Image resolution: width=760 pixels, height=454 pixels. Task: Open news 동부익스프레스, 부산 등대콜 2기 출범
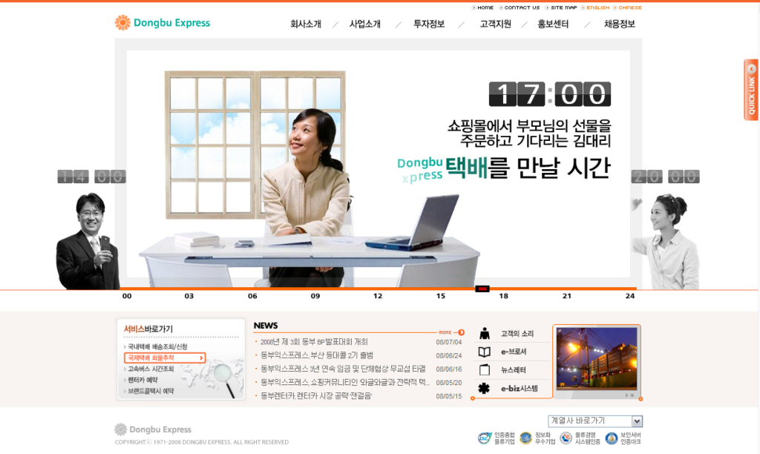click(317, 355)
